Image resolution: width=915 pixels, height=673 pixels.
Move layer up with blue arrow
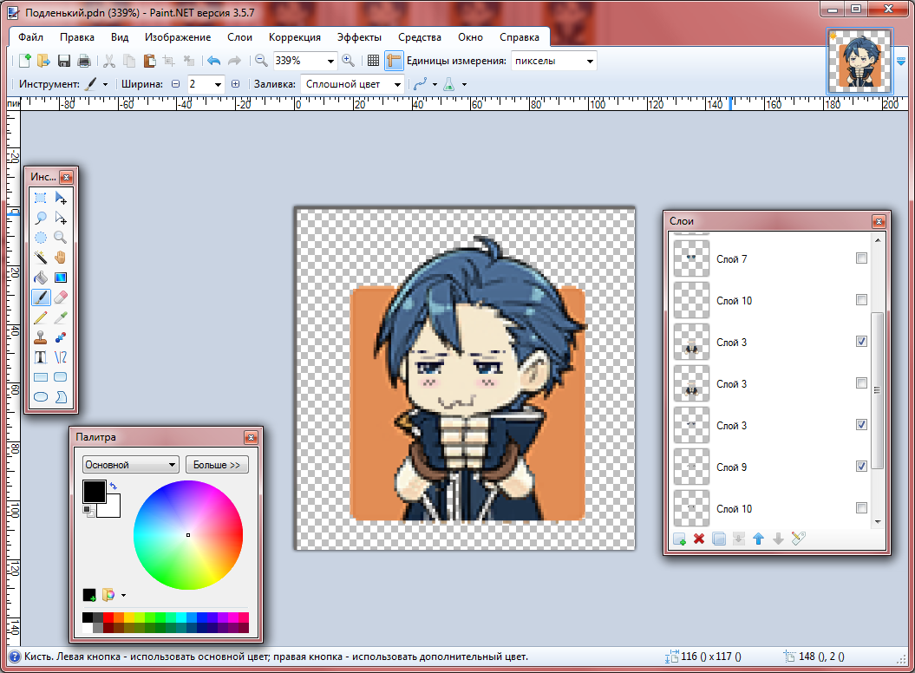coord(759,539)
